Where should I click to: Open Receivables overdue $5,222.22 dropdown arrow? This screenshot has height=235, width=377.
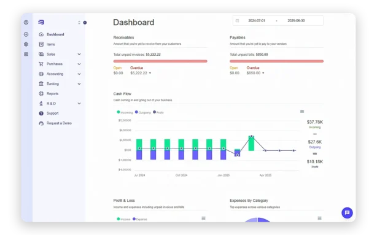coord(150,73)
